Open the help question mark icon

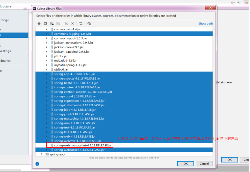coord(37,164)
